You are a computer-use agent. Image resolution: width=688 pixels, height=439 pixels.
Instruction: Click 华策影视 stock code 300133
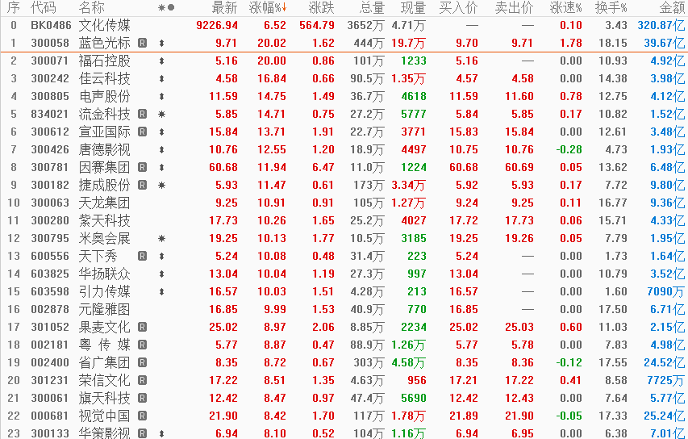(50, 433)
